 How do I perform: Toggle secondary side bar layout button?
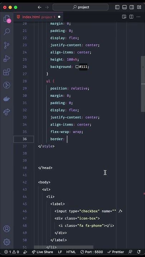coord(132,7)
